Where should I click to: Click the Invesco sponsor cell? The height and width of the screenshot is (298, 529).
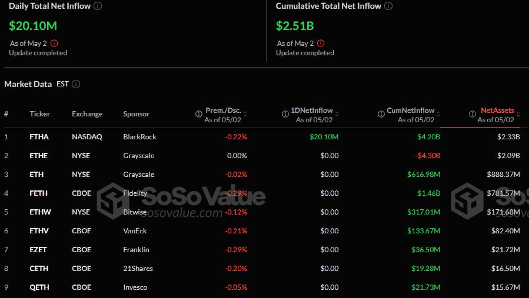135,287
